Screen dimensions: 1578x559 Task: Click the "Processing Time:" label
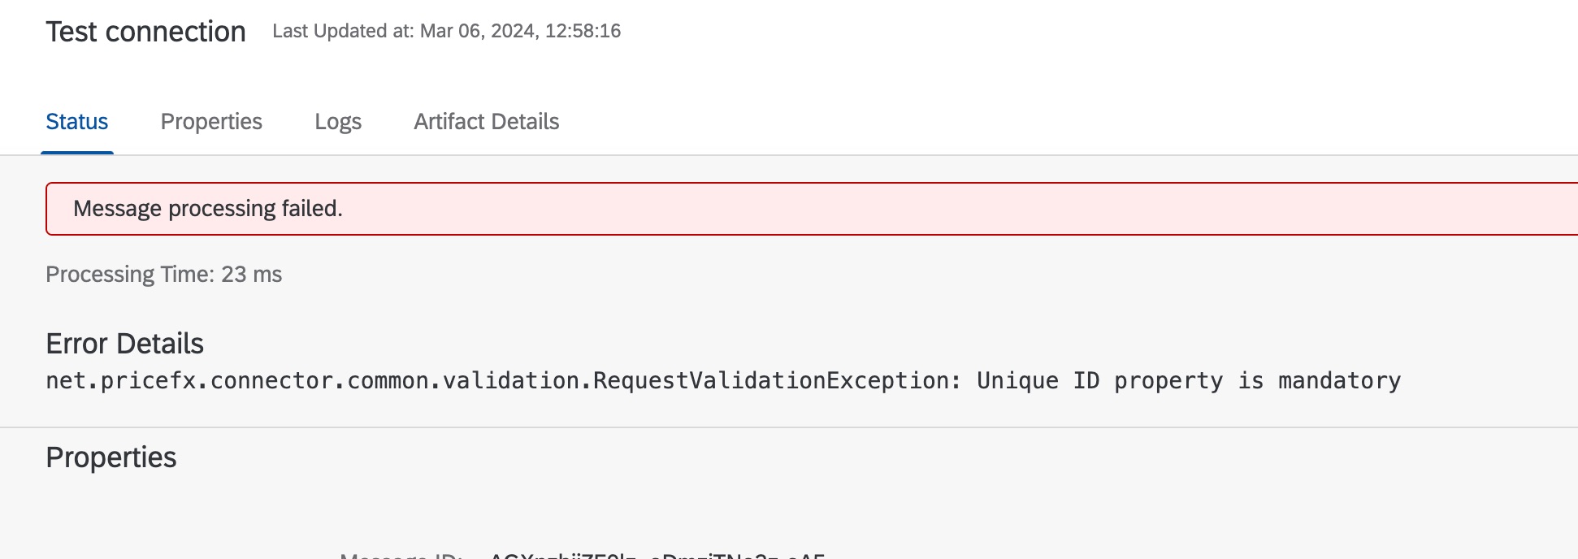pyautogui.click(x=130, y=275)
